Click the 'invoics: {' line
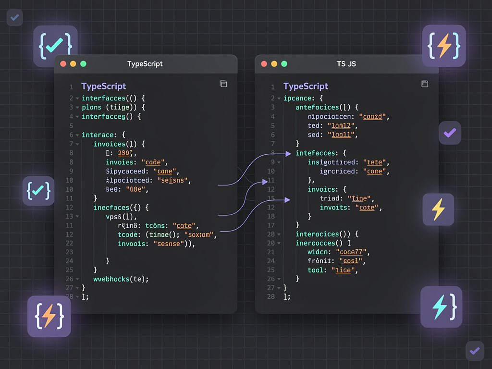The image size is (492, 369). tap(327, 189)
